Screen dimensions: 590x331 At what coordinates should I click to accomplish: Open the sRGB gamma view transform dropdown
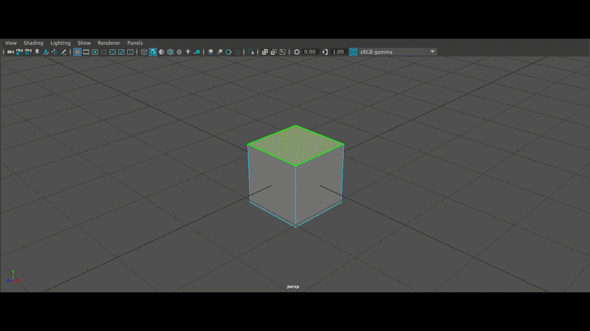tap(433, 52)
